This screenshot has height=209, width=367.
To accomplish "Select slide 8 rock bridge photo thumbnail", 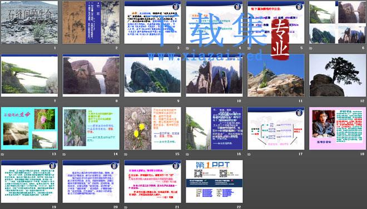I will tap(91, 75).
